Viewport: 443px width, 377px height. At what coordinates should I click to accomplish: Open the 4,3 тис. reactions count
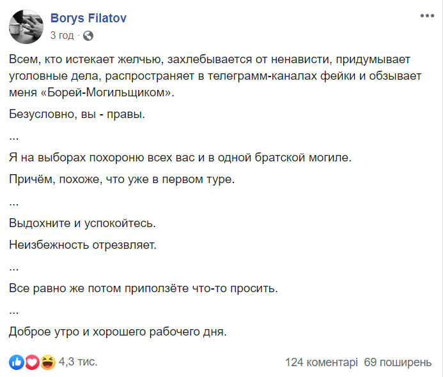(x=78, y=362)
